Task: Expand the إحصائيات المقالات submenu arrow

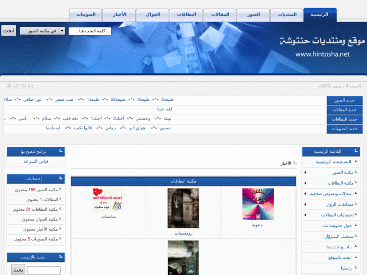Action: (x=305, y=215)
